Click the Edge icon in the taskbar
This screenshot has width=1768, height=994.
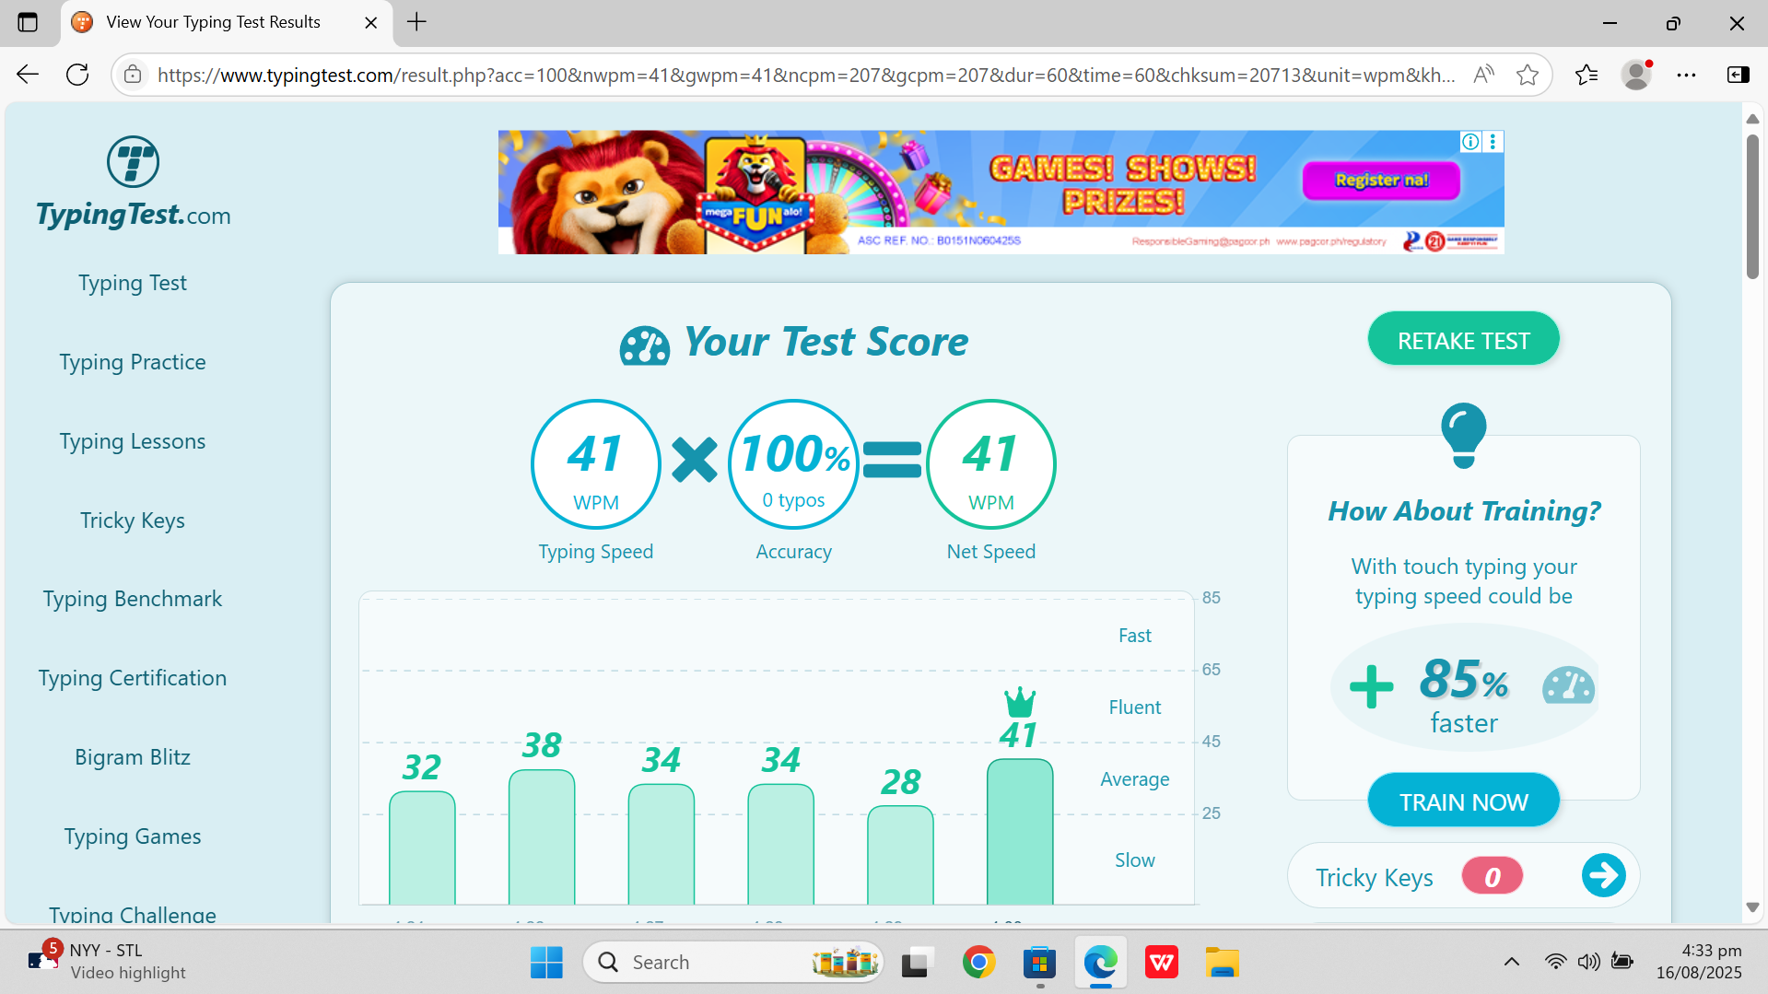(x=1100, y=962)
